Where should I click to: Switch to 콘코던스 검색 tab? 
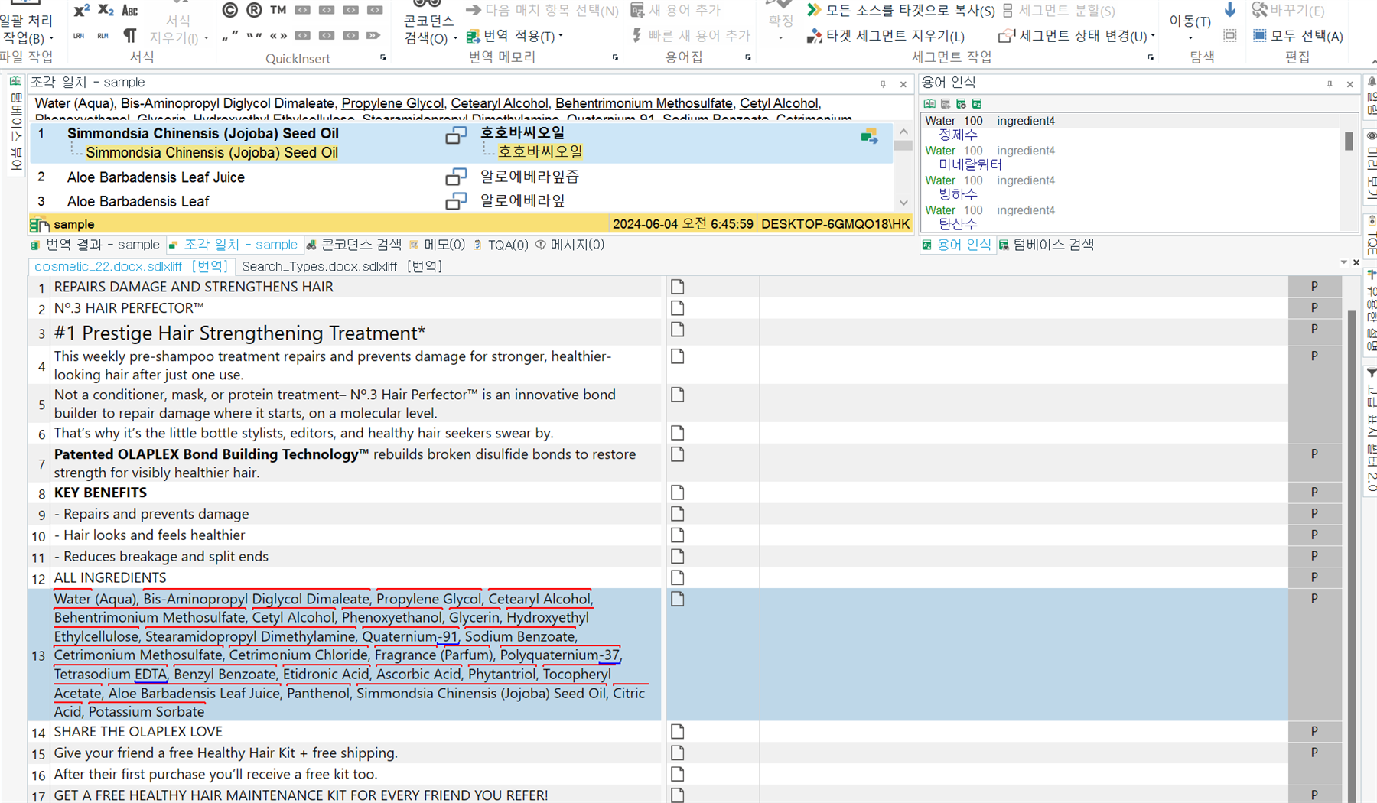pyautogui.click(x=354, y=245)
